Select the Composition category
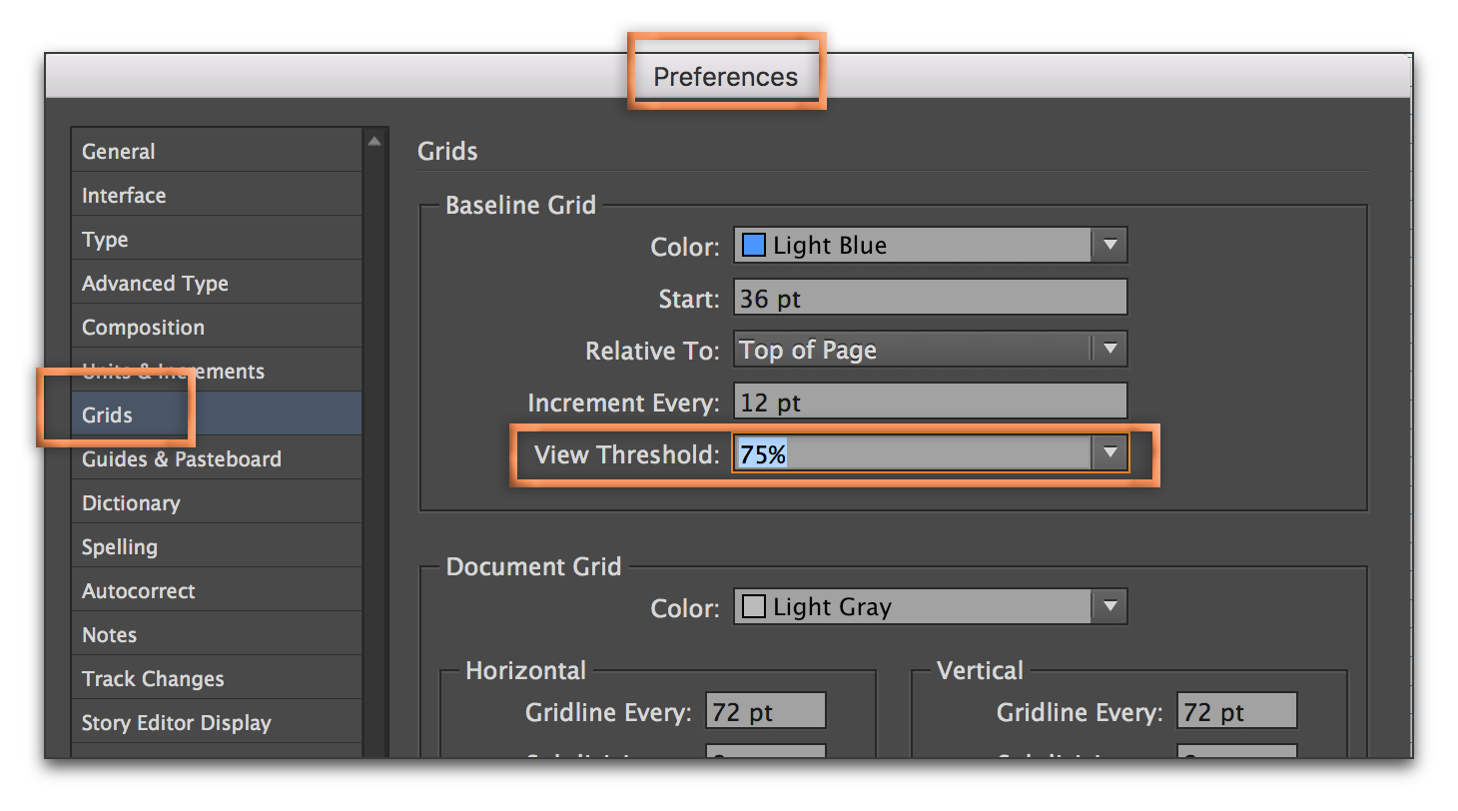Viewport: 1458px width, 811px height. [x=143, y=328]
